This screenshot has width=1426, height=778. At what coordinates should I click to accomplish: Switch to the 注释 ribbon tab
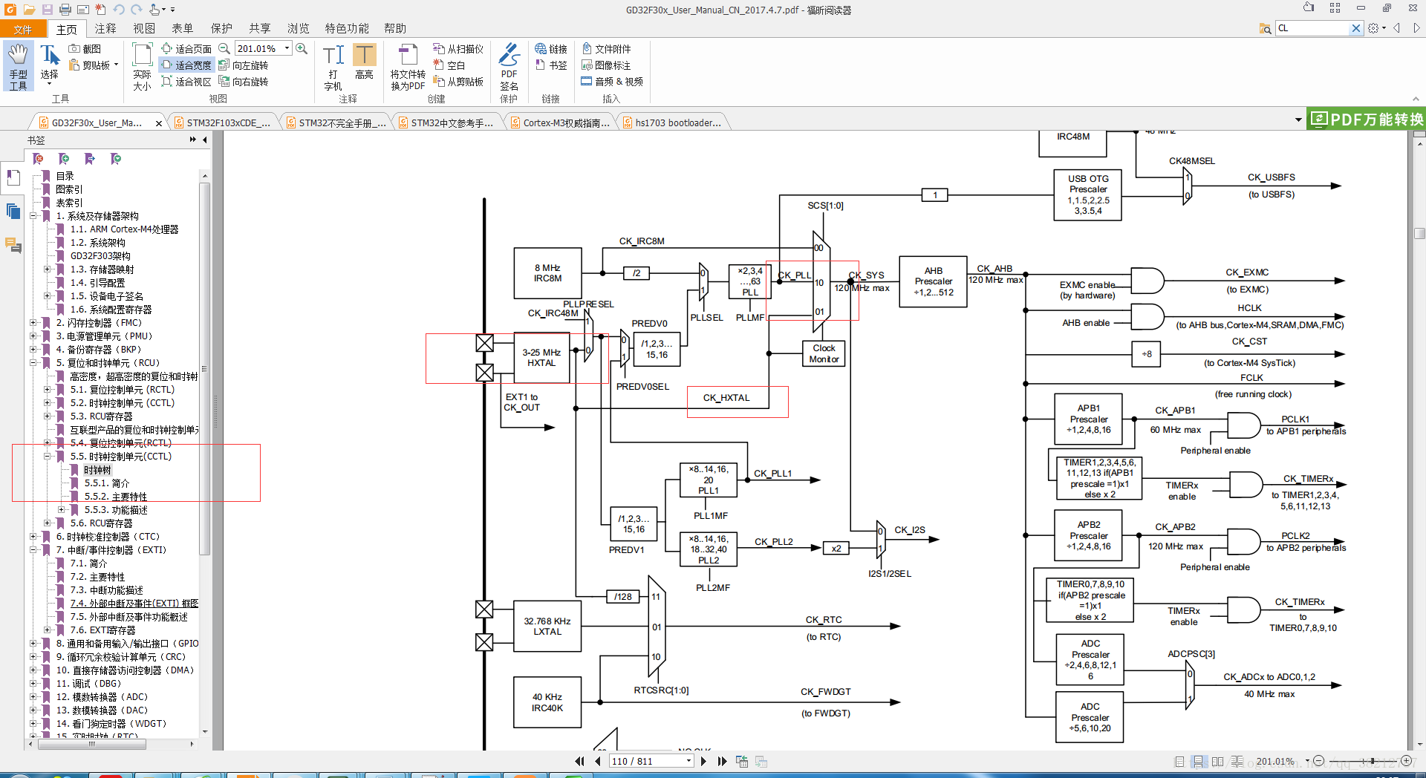point(105,28)
